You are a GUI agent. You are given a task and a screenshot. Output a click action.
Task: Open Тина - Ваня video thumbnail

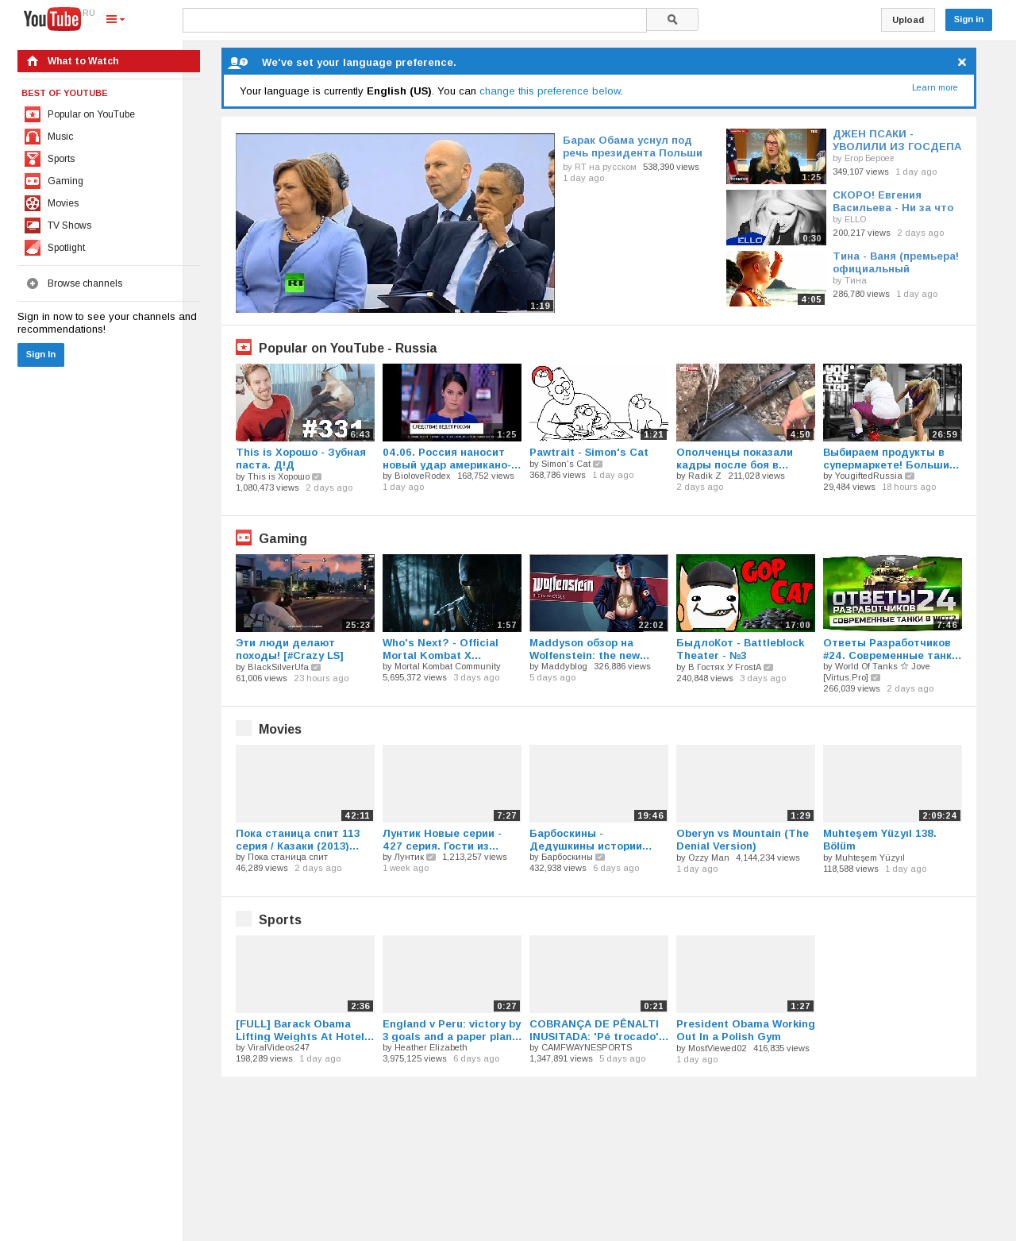pos(776,279)
